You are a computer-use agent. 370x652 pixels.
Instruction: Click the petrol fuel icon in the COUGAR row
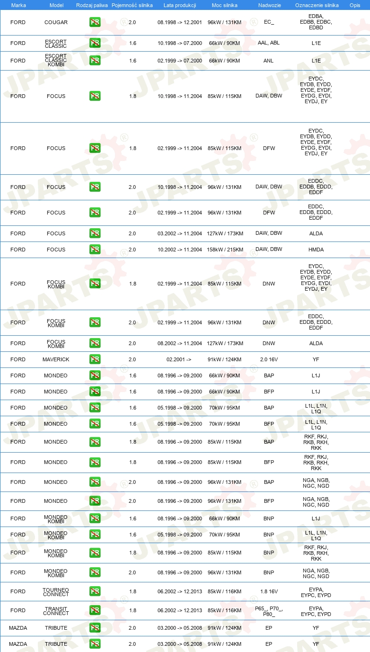point(95,22)
